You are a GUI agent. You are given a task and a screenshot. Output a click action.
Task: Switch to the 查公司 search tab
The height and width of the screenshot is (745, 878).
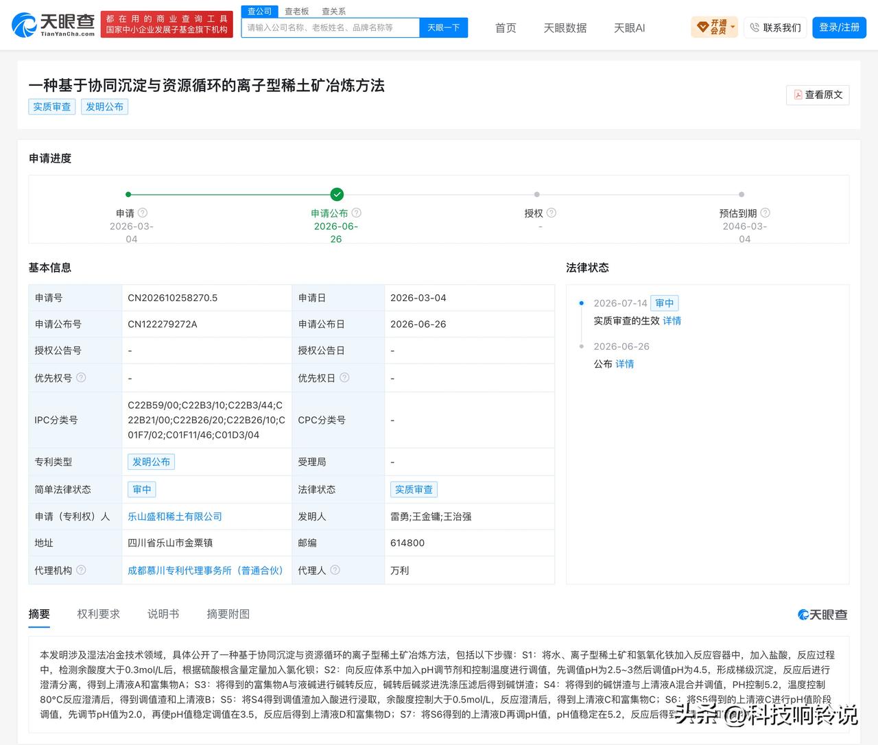pyautogui.click(x=259, y=11)
